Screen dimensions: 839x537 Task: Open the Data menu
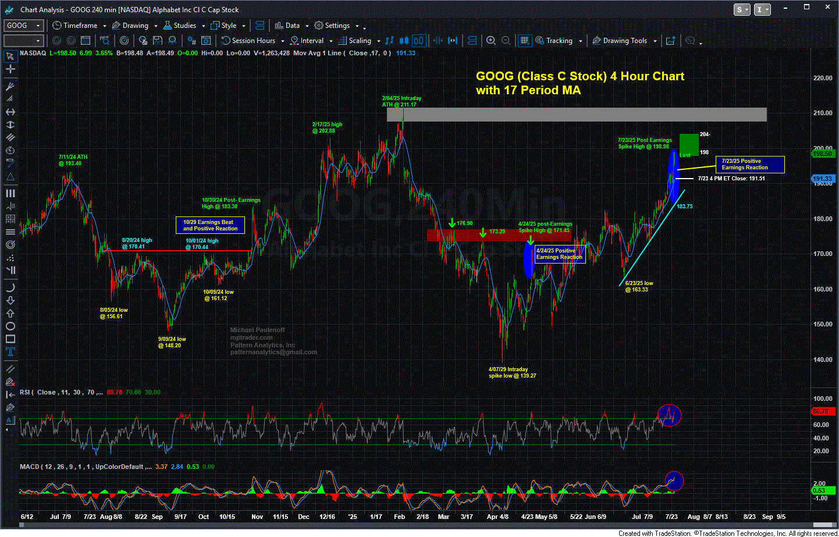[287, 26]
